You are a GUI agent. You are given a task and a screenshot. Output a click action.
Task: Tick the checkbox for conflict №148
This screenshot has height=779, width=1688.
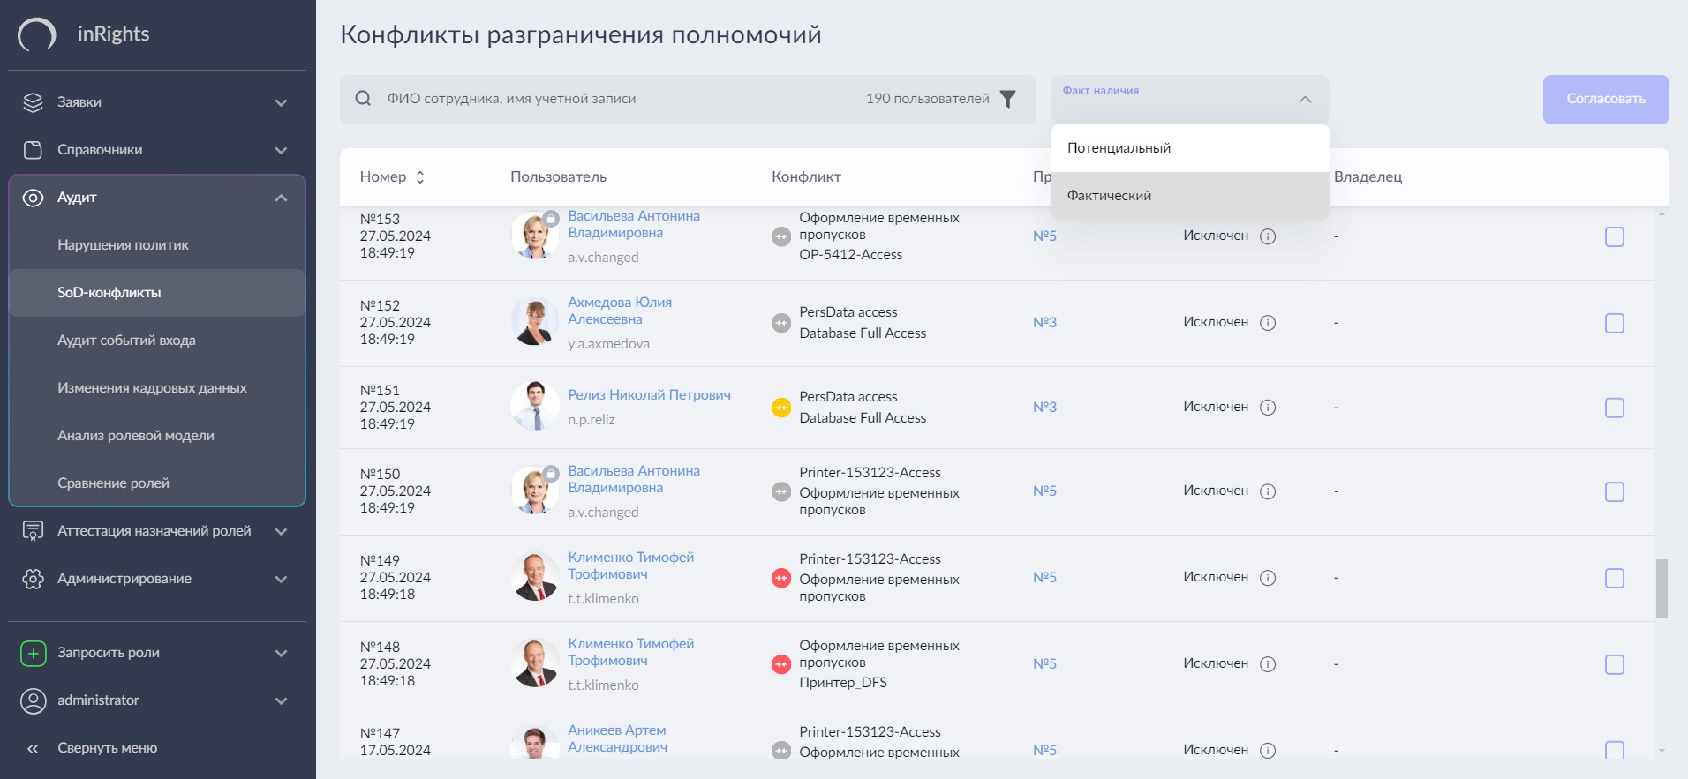pyautogui.click(x=1615, y=664)
